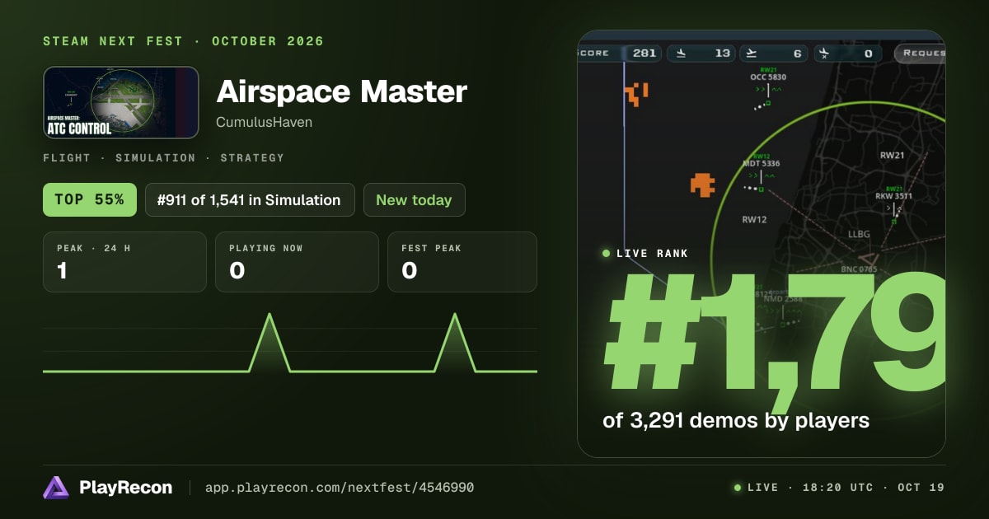The width and height of the screenshot is (989, 519).
Task: Click the takeoff plane icon showing 6
Action: click(x=751, y=53)
